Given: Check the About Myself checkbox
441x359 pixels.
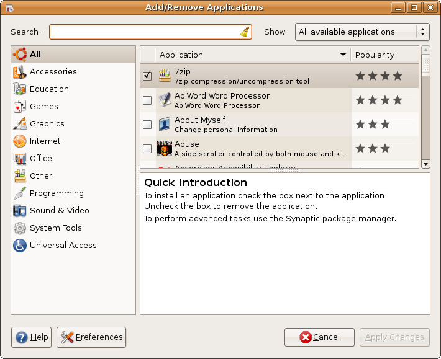Looking at the screenshot, I should click(147, 125).
